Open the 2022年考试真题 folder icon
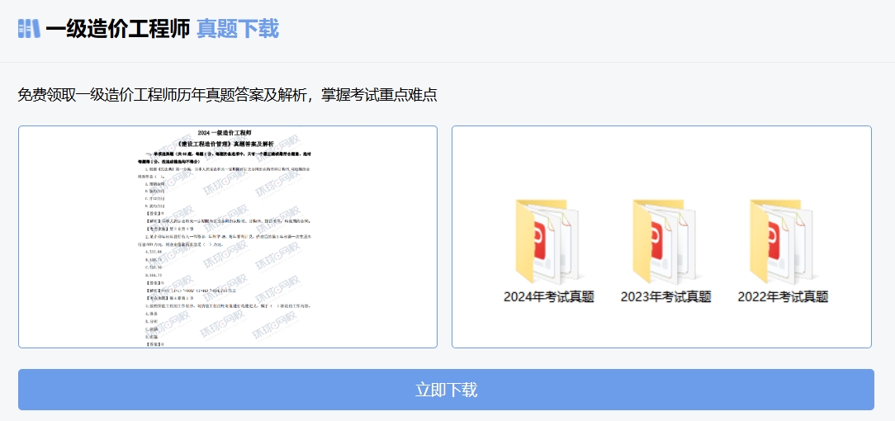The width and height of the screenshot is (895, 421). (x=783, y=241)
